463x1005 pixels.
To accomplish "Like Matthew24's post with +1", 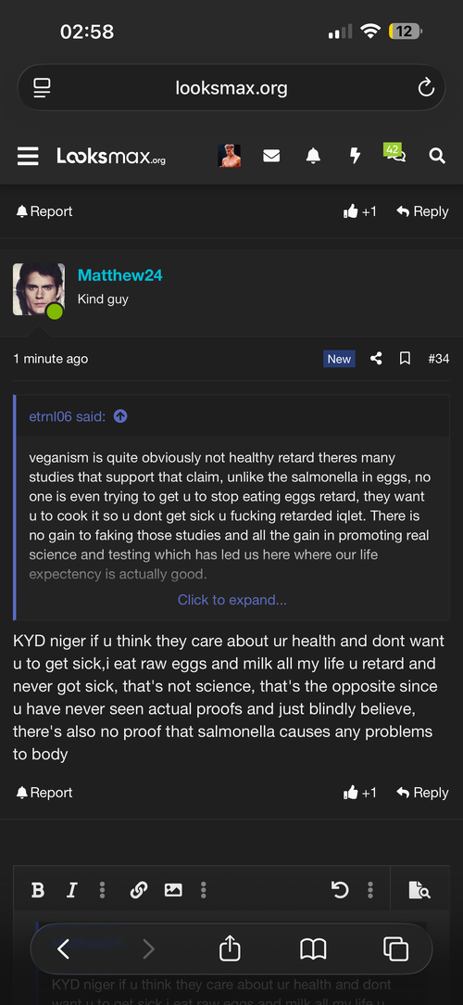I will coord(360,793).
